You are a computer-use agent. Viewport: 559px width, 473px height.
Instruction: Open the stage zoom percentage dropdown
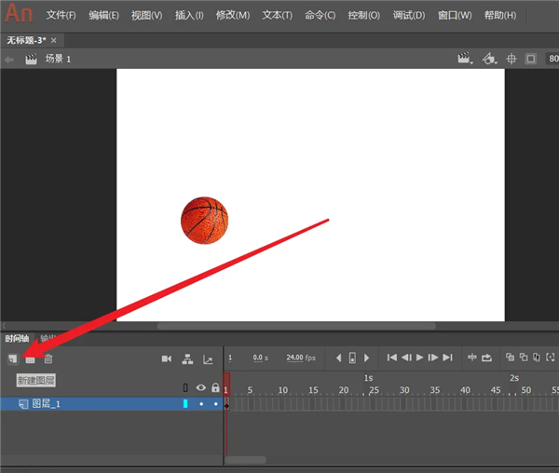552,59
